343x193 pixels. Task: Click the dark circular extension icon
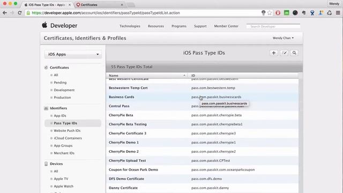[295, 13]
